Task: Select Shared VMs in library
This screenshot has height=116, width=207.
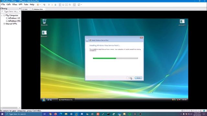Action: click(10, 24)
